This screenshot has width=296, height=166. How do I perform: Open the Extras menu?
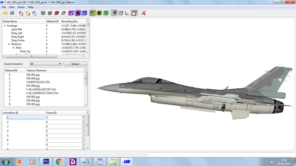(x=21, y=7)
